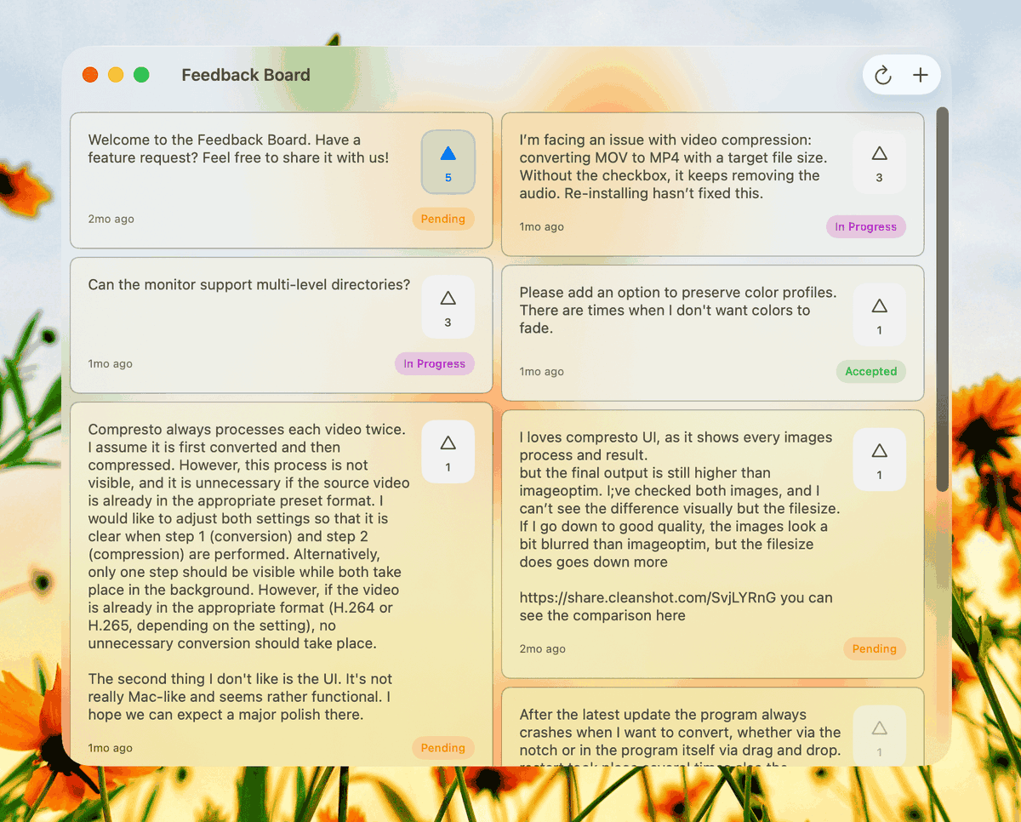Click Pending badge on UI polish post
Viewport: 1021px width, 822px height.
coord(442,748)
